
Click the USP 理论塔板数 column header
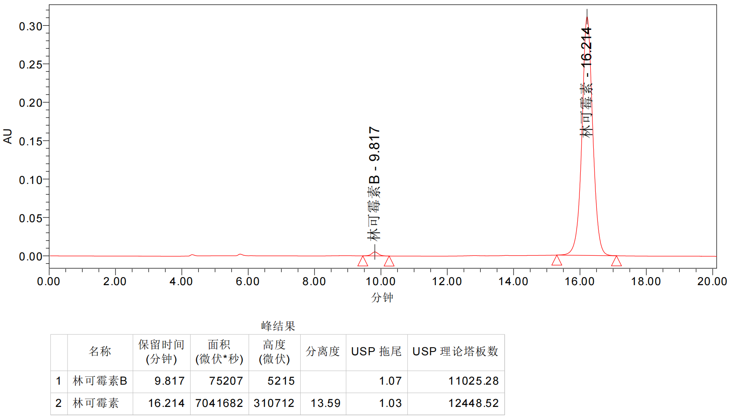point(455,351)
